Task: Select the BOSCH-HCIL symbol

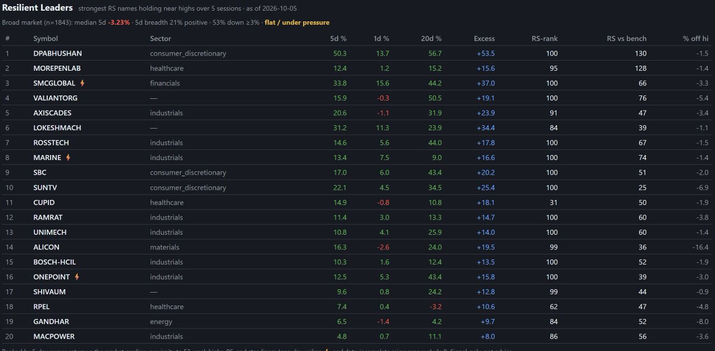Action: tap(55, 262)
